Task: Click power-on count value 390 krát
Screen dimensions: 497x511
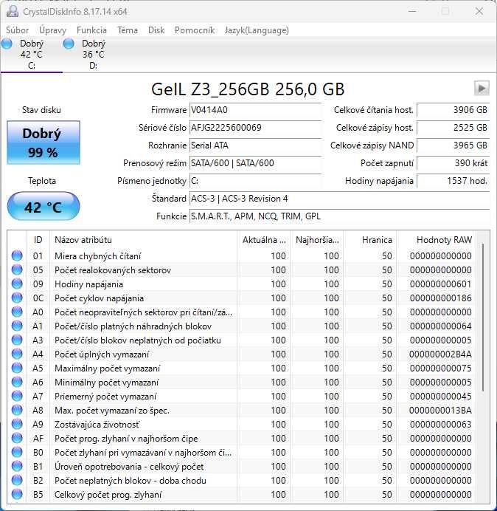Action: point(453,163)
